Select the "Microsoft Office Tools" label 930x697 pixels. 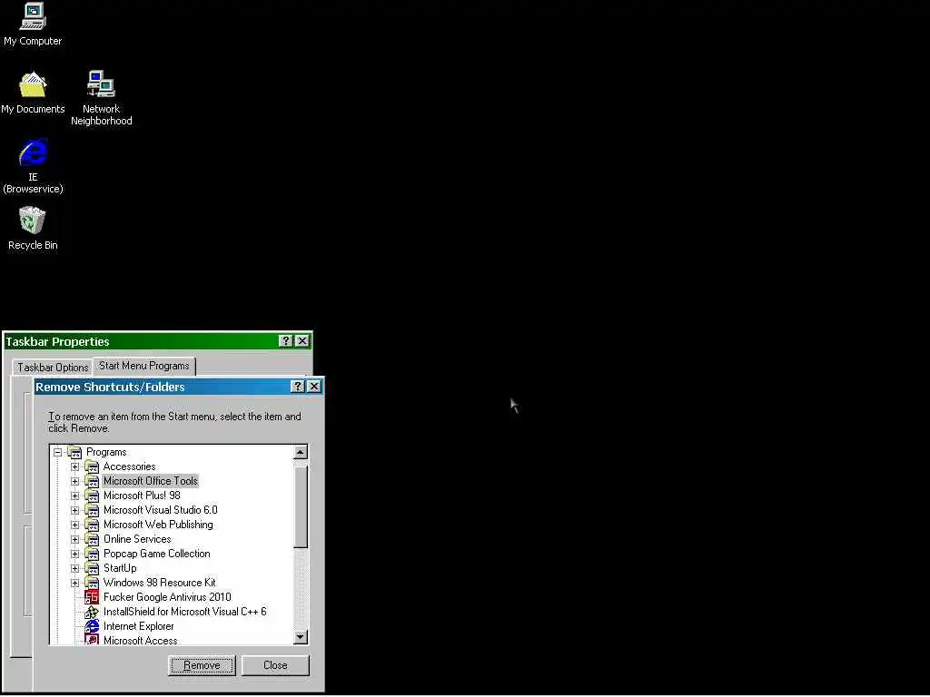click(150, 481)
